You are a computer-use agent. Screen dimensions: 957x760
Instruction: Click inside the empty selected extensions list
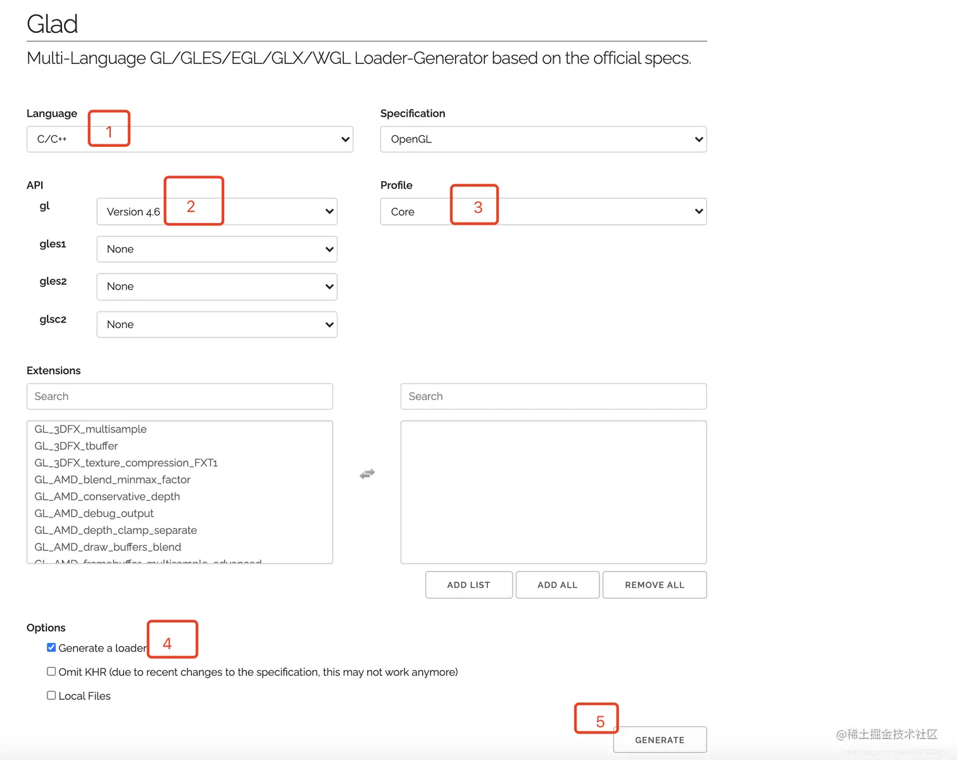point(554,492)
